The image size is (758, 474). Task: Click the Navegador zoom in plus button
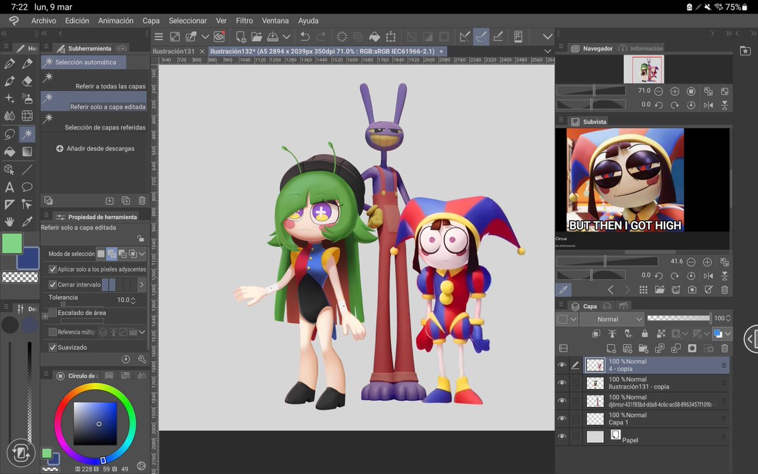675,92
